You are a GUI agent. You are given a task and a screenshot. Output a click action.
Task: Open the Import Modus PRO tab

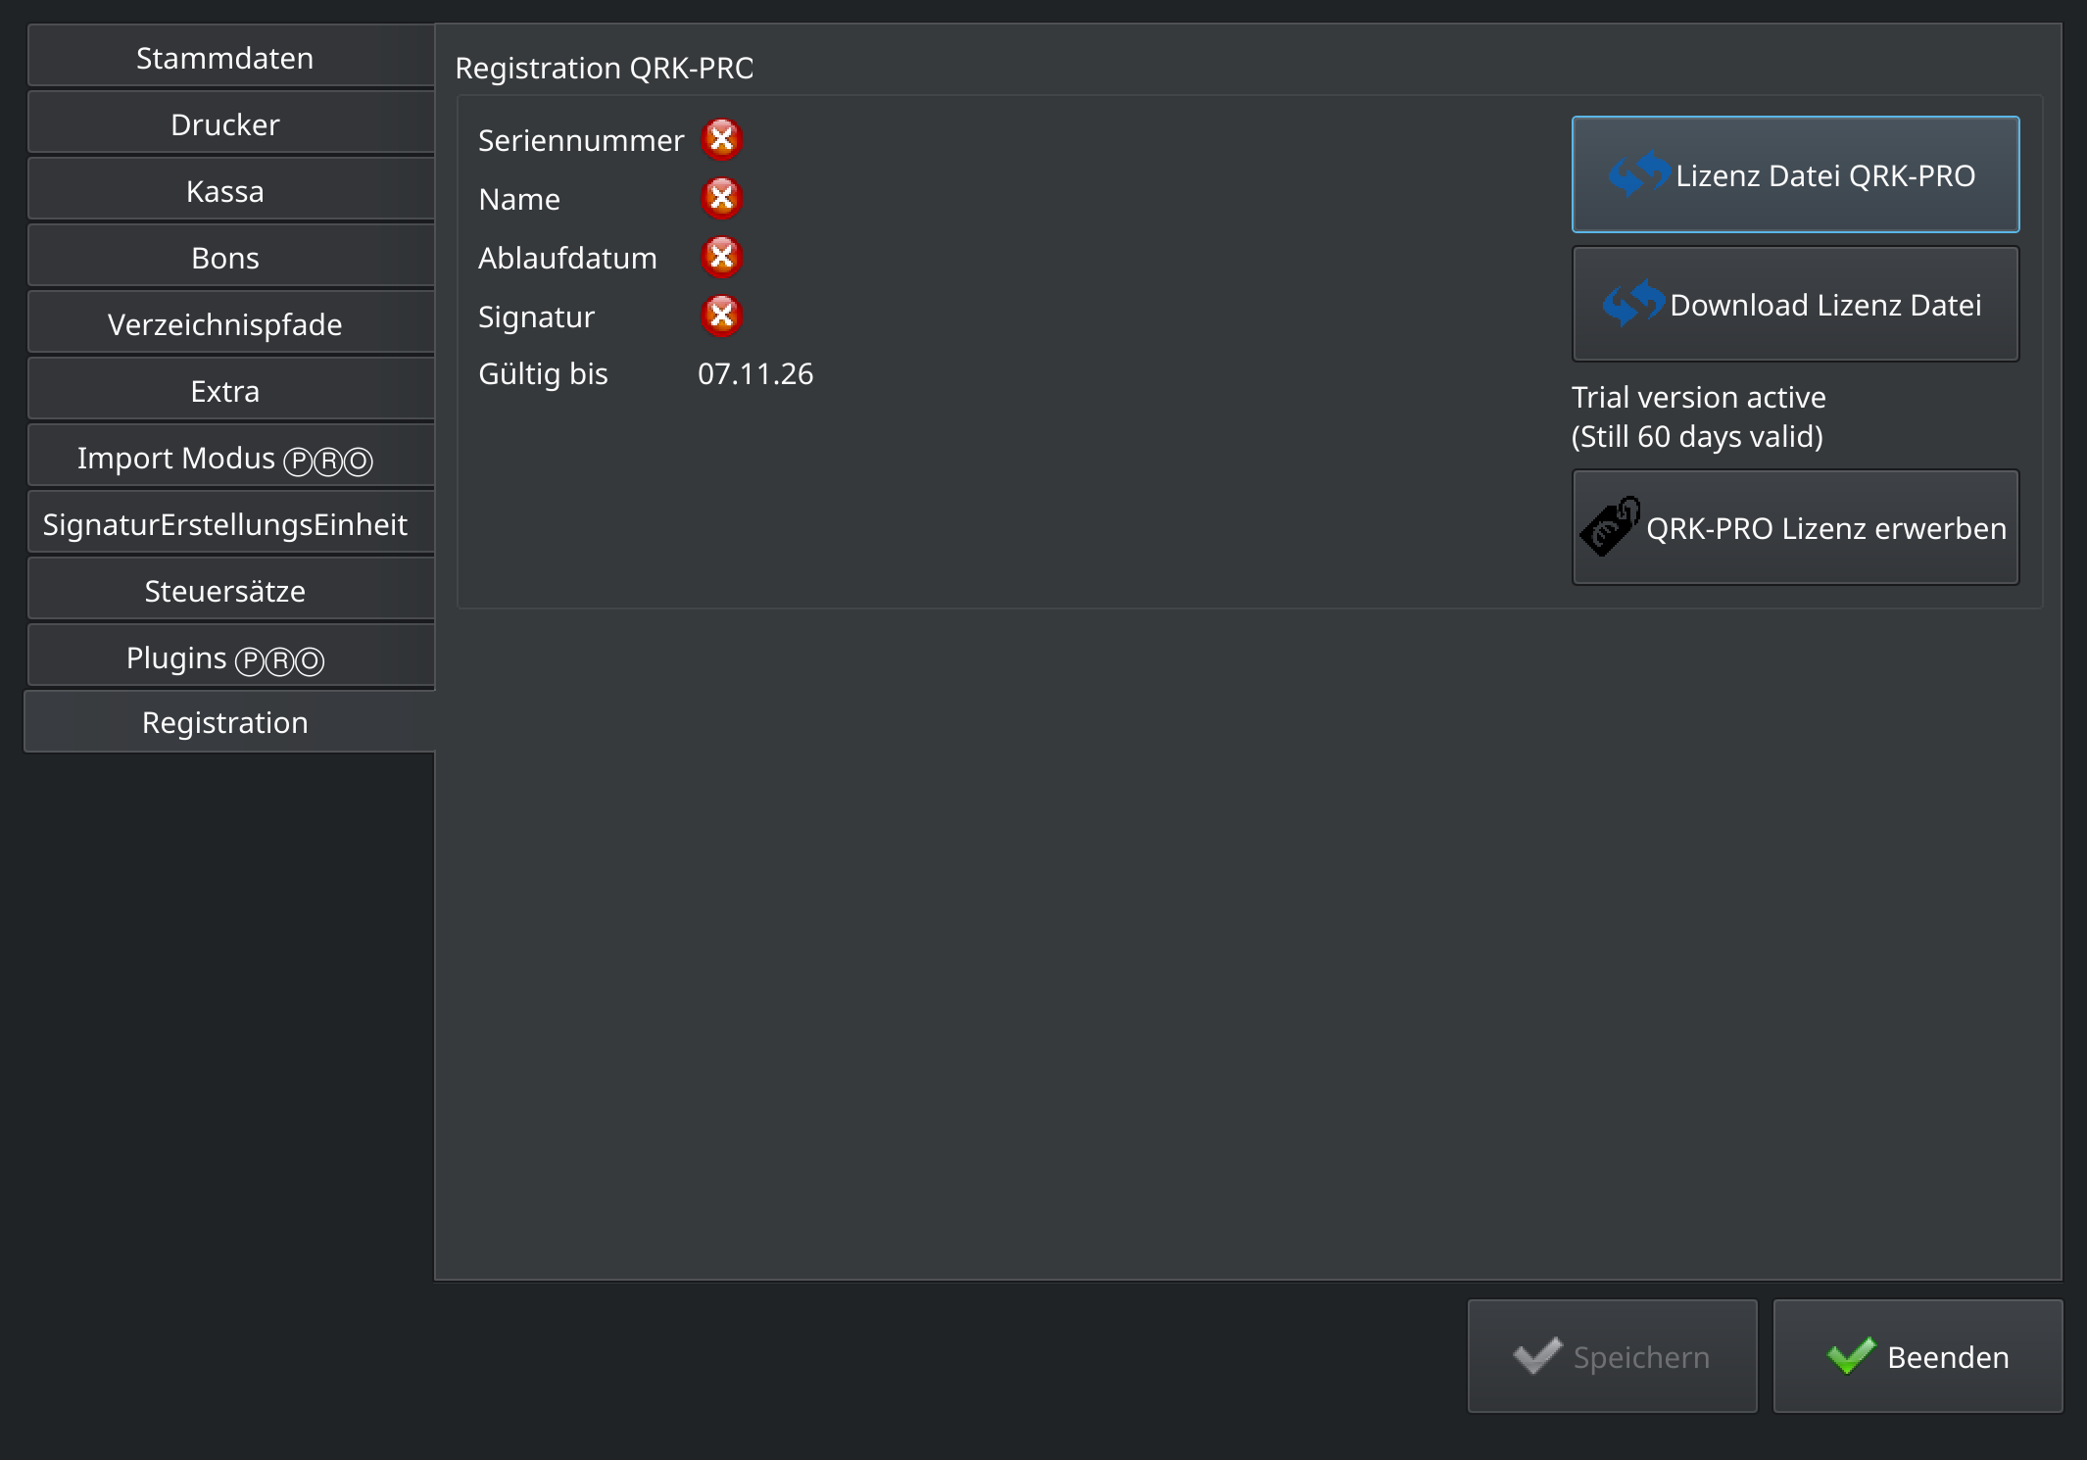[231, 458]
